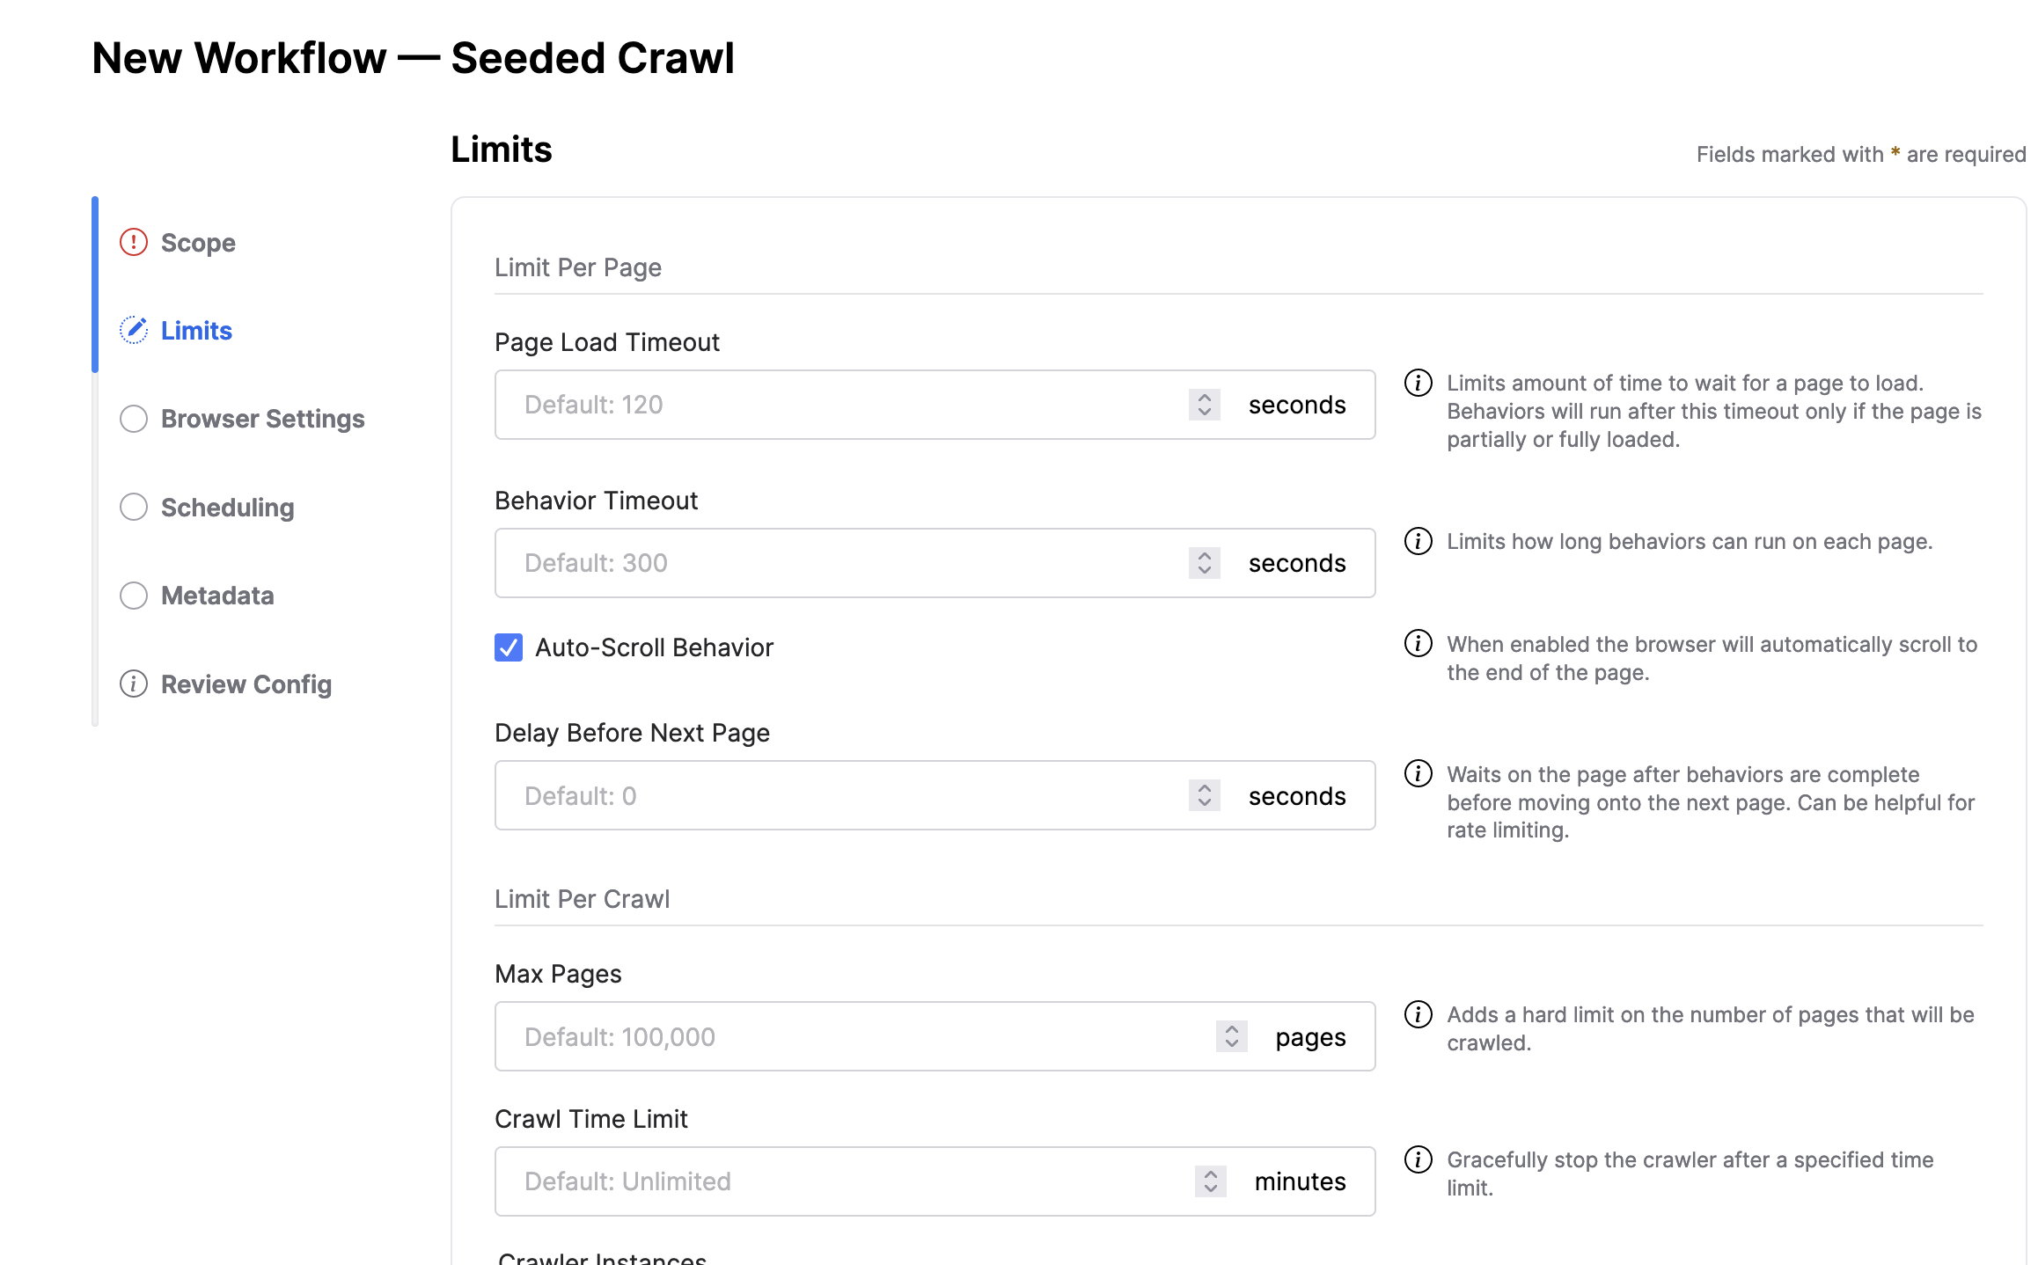Click info icon beside Page Load Timeout
The width and height of the screenshot is (2038, 1265).
click(1418, 384)
